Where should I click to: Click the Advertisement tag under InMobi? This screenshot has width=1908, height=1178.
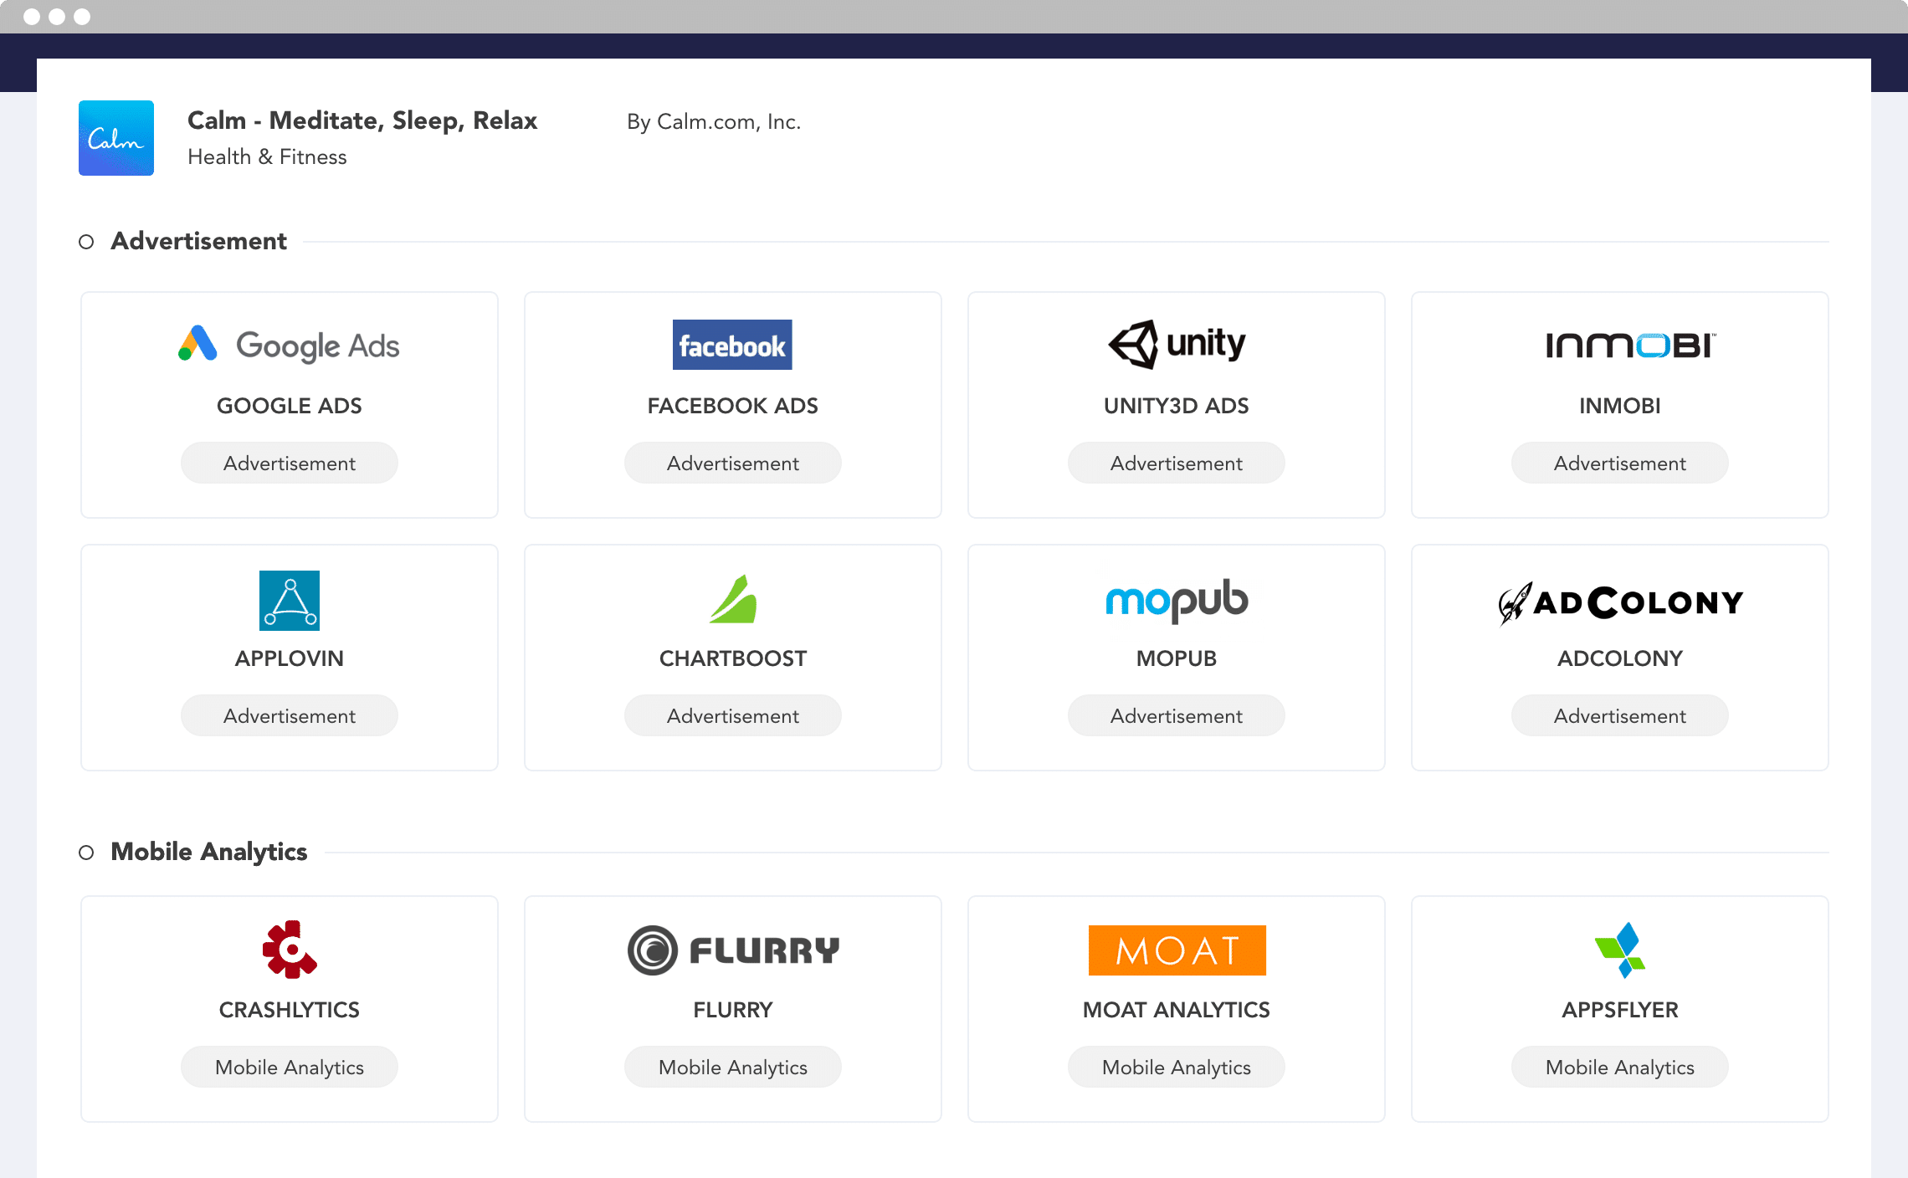[x=1620, y=463]
